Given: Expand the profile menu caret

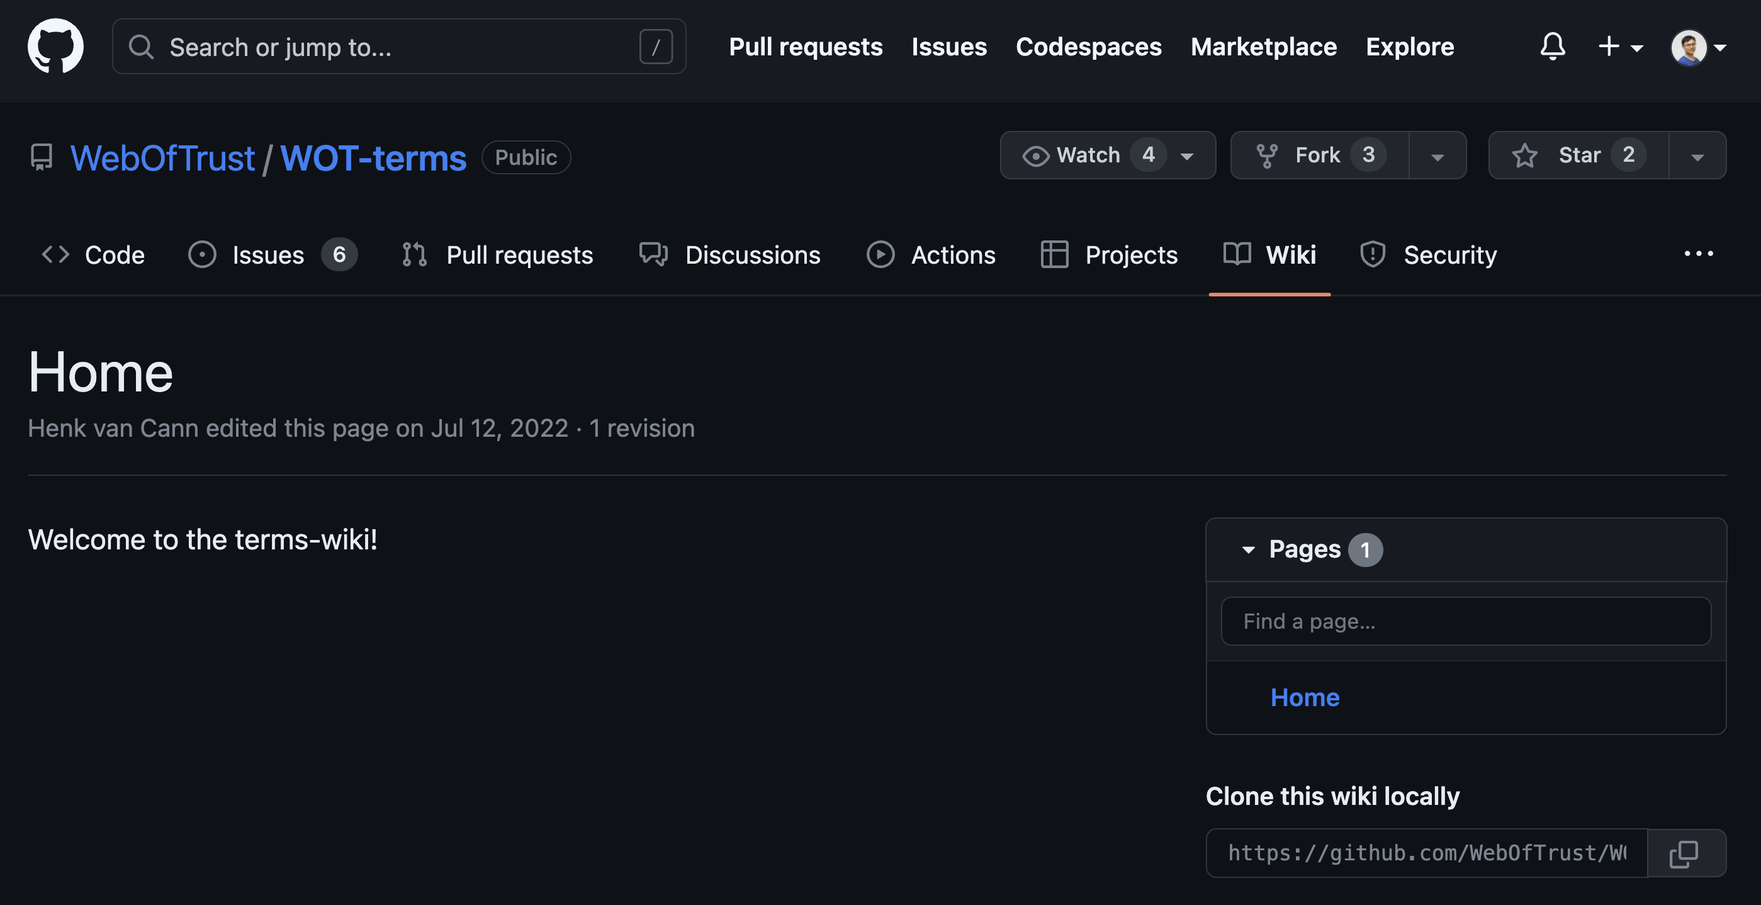Looking at the screenshot, I should (x=1721, y=47).
